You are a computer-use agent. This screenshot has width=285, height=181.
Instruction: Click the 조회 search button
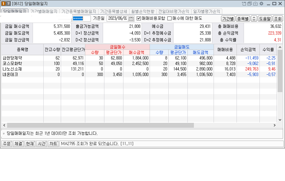[x=278, y=18]
